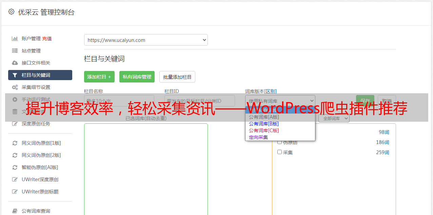Select 栏目与关键词 in the sidebar
433x215 pixels.
click(40, 75)
